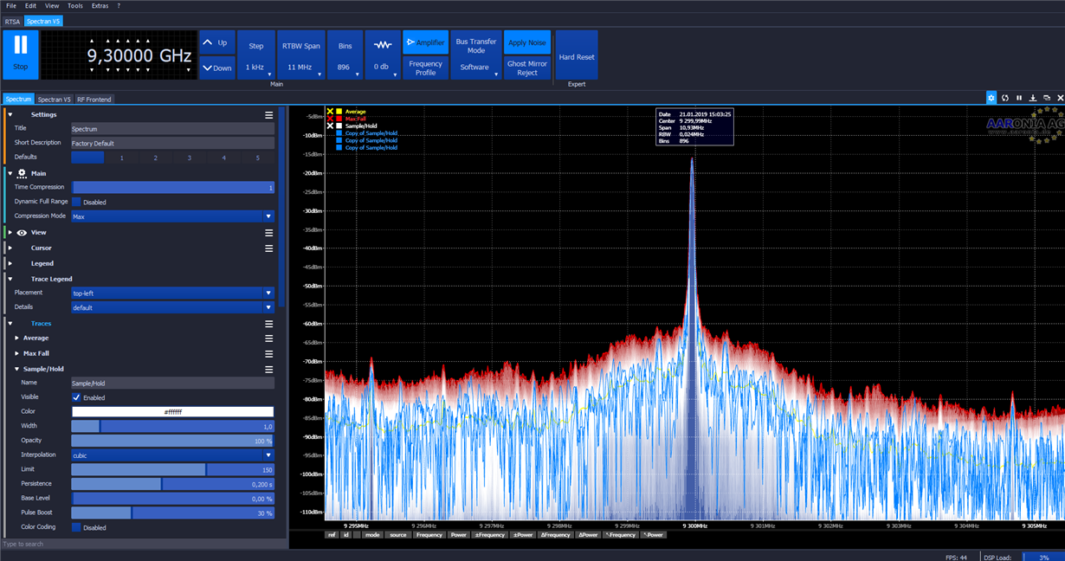Adjust the Persistence slider
Image resolution: width=1065 pixels, height=561 pixels.
pyautogui.click(x=161, y=484)
